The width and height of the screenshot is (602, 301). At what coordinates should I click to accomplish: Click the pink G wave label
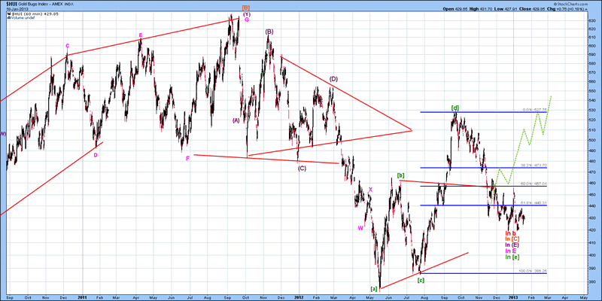pos(247,20)
